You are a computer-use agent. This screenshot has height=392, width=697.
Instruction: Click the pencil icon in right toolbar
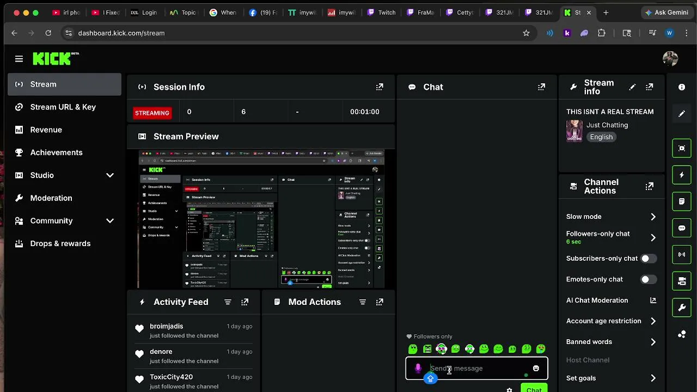(682, 114)
